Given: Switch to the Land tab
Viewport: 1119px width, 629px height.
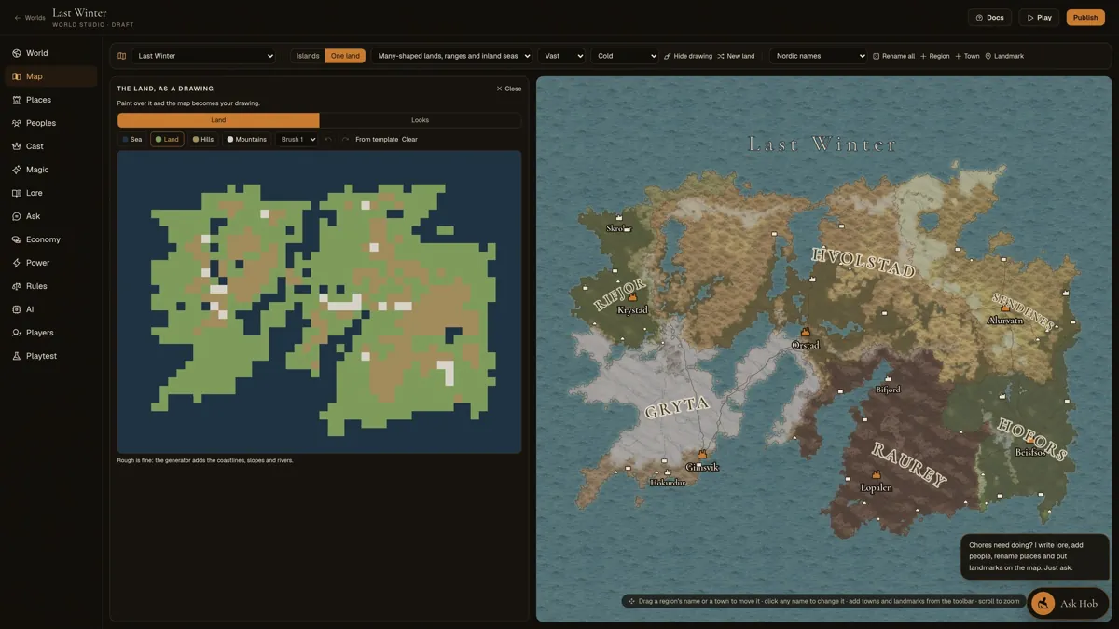Looking at the screenshot, I should (x=218, y=120).
